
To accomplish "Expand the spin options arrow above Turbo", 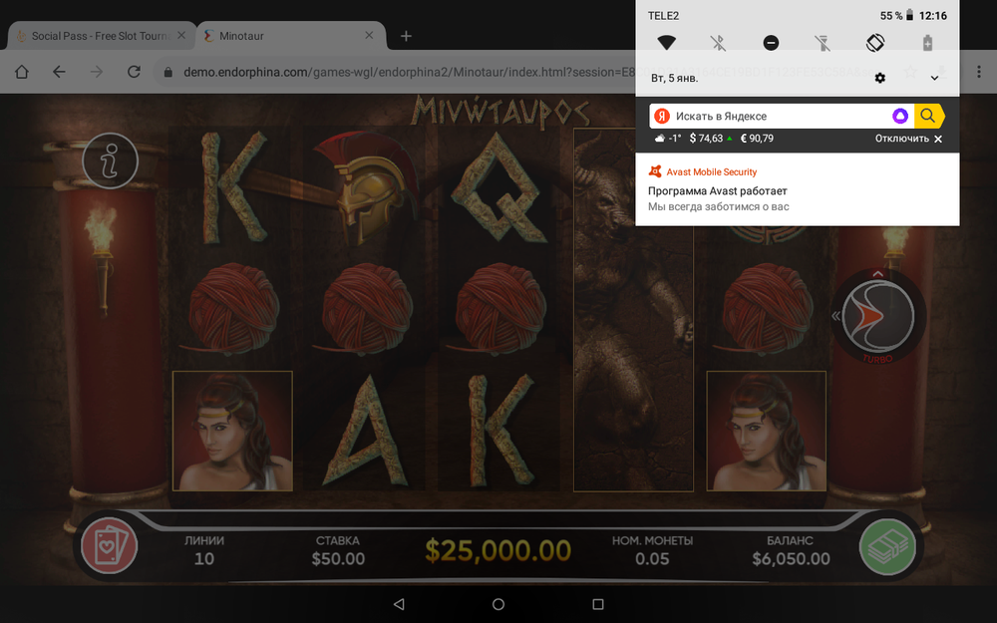I will [878, 274].
